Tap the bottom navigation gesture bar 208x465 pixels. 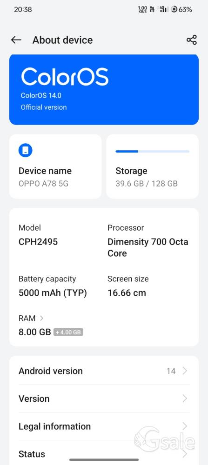[x=104, y=460]
